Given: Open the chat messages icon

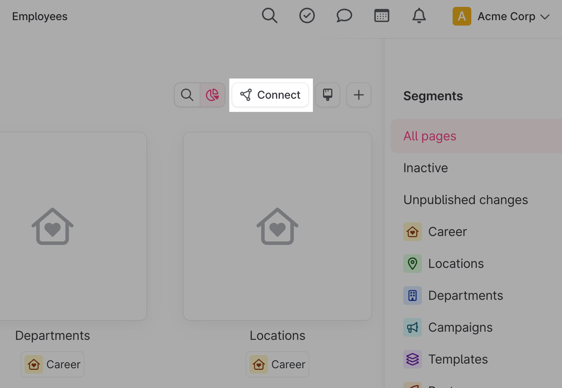Looking at the screenshot, I should click(x=344, y=16).
